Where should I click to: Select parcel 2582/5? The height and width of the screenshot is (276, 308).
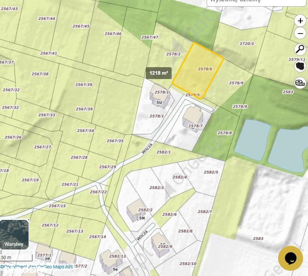click(211, 172)
